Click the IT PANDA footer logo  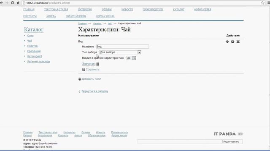coord(225,134)
